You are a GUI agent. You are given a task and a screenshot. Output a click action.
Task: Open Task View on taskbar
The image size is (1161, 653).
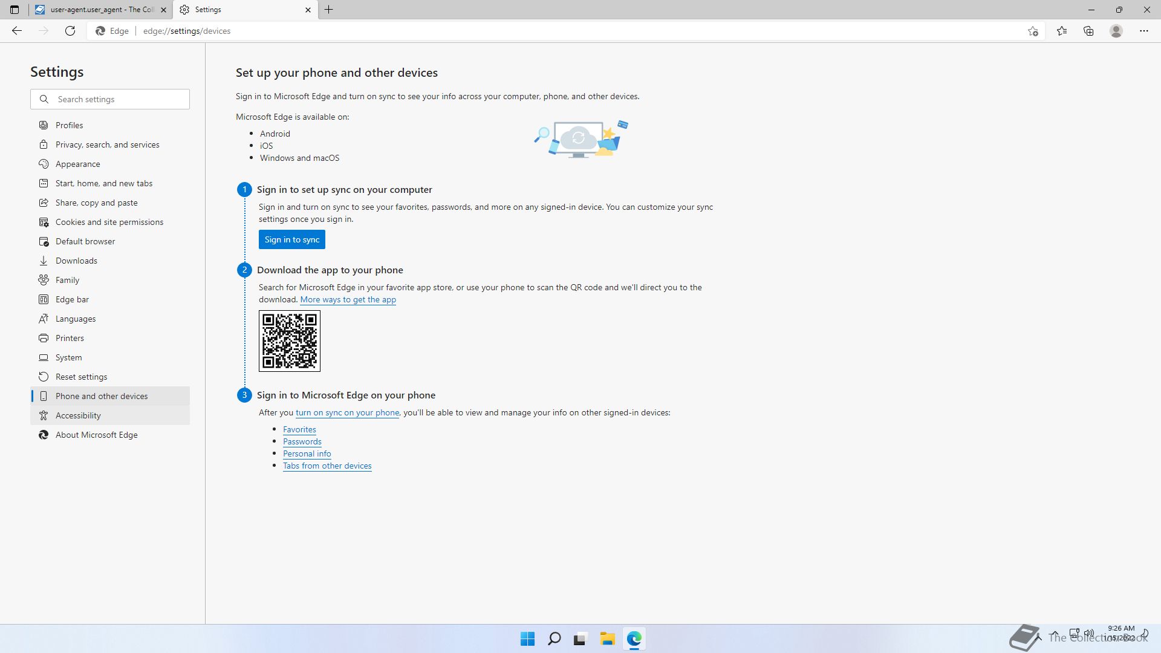click(580, 638)
